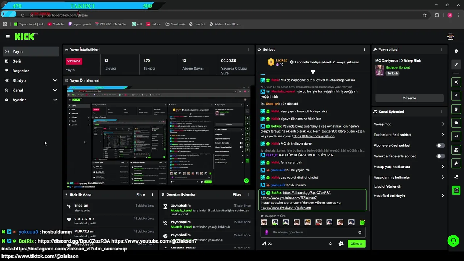The width and height of the screenshot is (464, 261).
Task: Open the tiktok.com/@ziakson chat link
Action: tap(286, 208)
